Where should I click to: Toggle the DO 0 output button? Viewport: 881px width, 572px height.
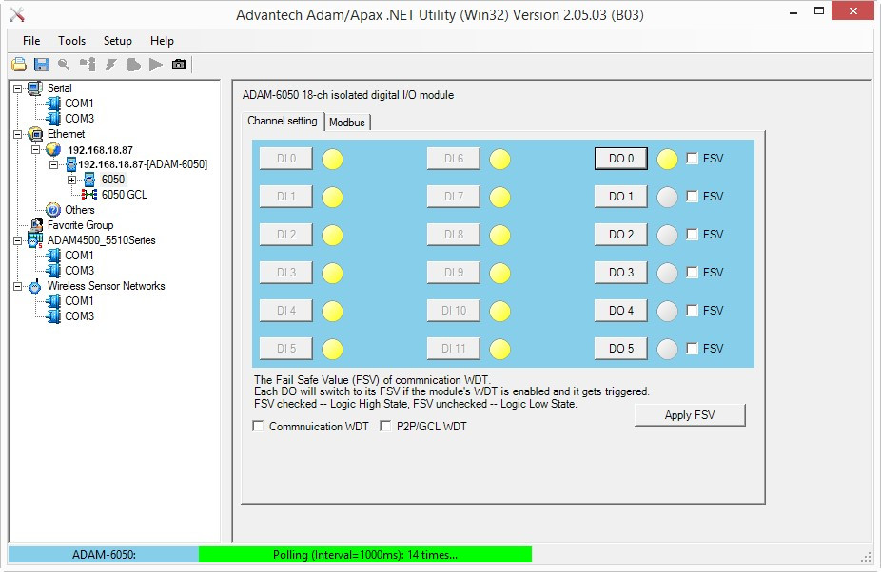pos(621,159)
